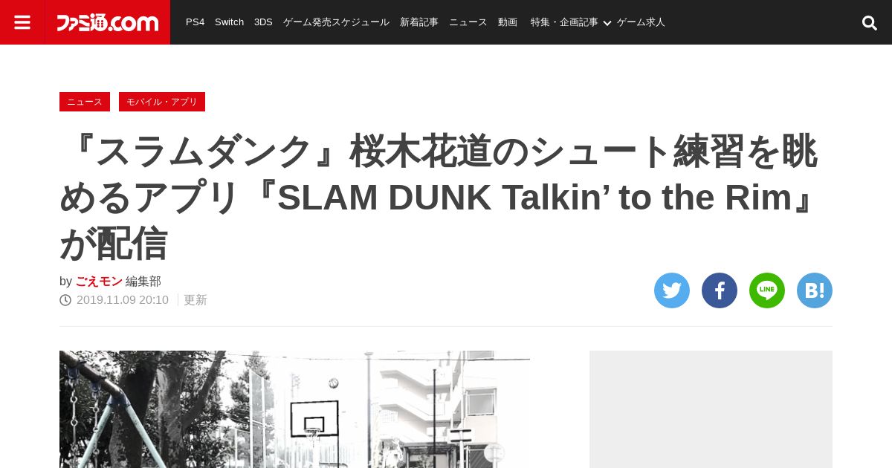The height and width of the screenshot is (468, 892).
Task: Click the Famitsu.com logo
Action: tap(108, 22)
